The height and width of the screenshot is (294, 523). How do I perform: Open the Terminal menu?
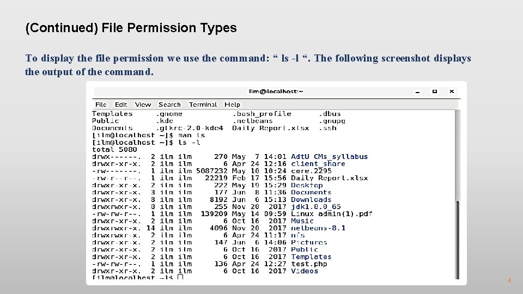click(203, 105)
